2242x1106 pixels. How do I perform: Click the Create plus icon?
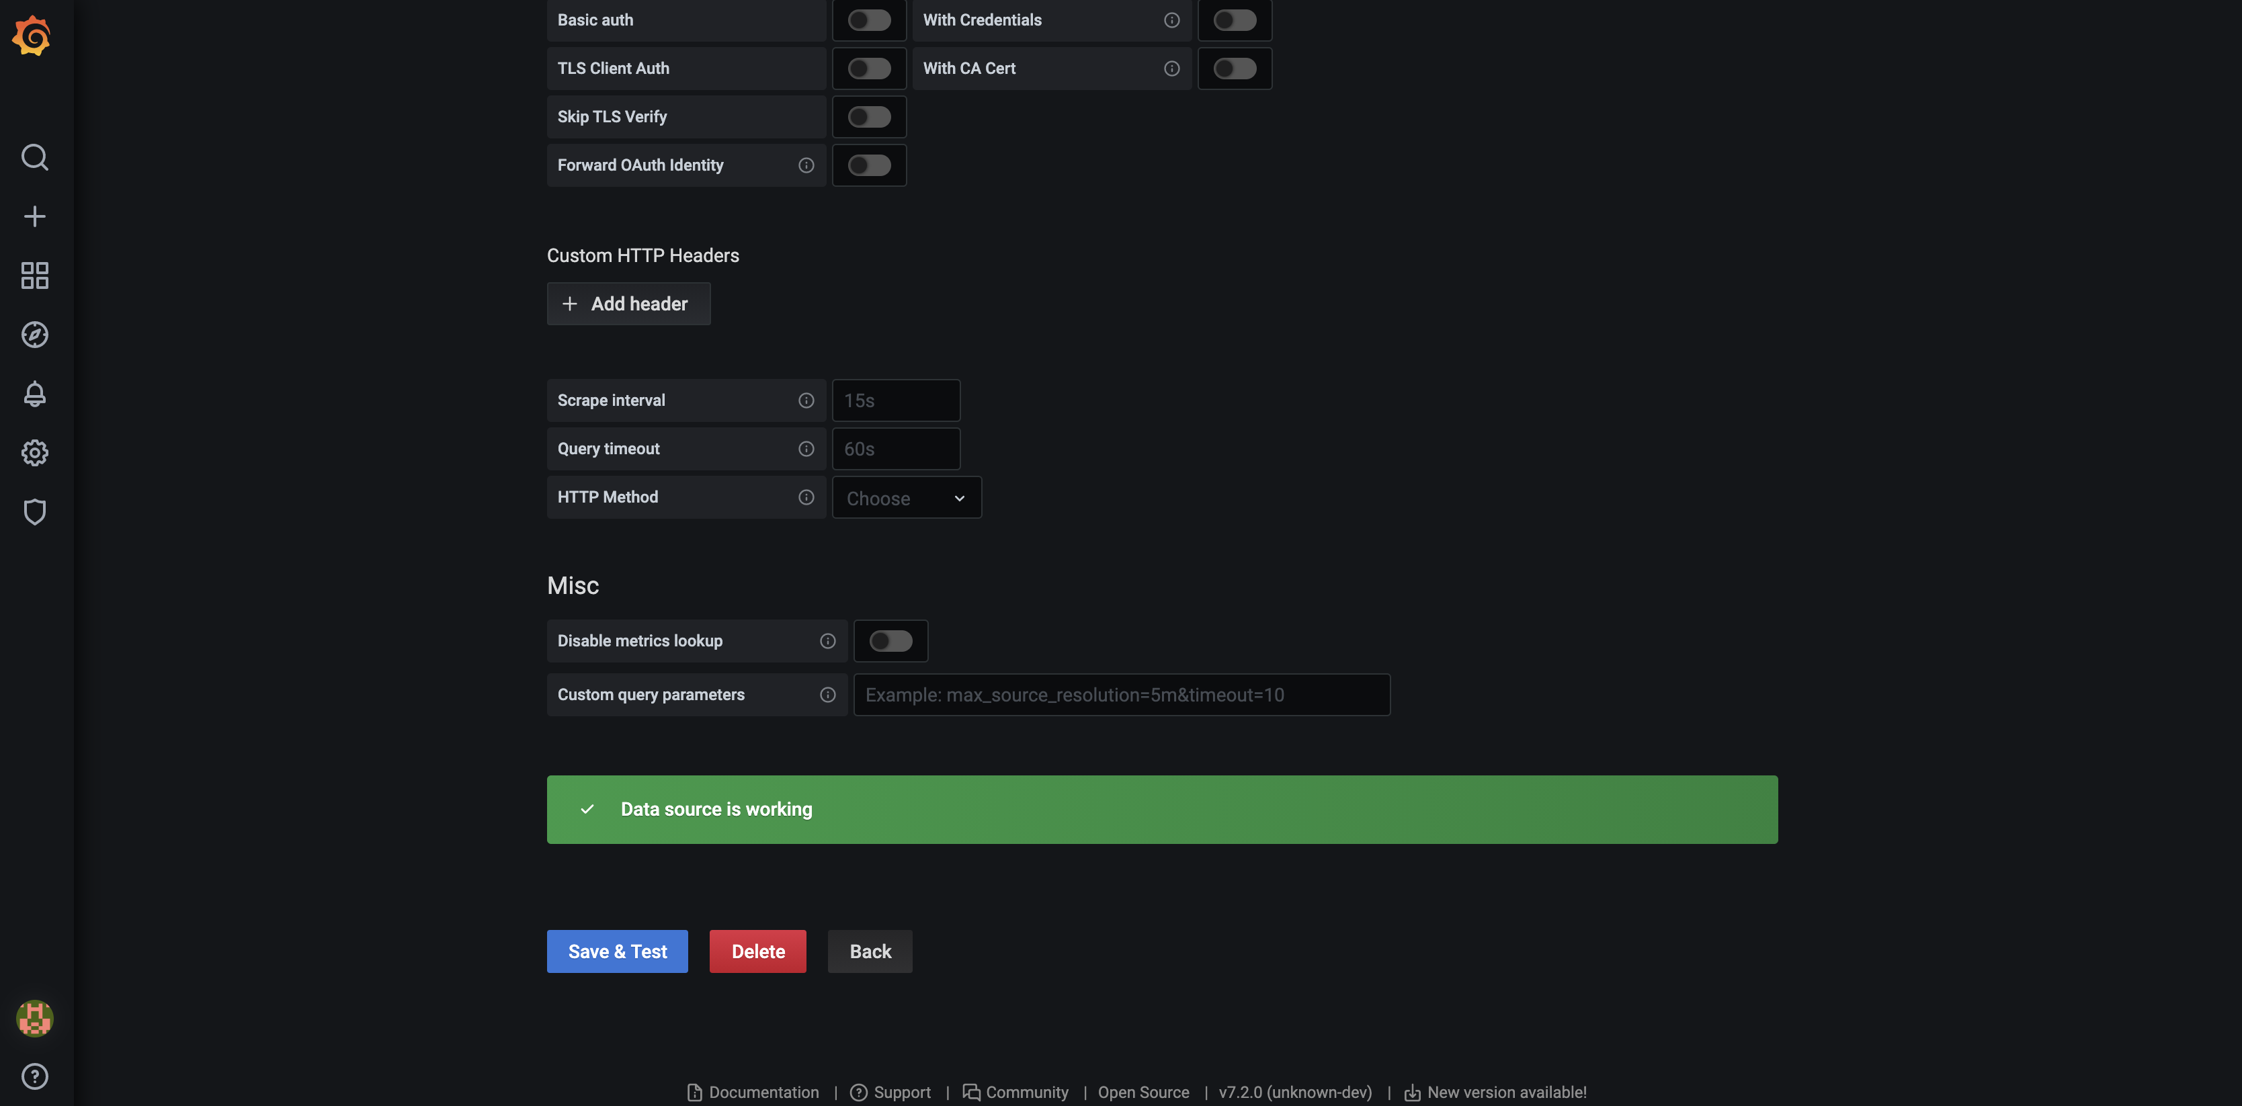(34, 216)
